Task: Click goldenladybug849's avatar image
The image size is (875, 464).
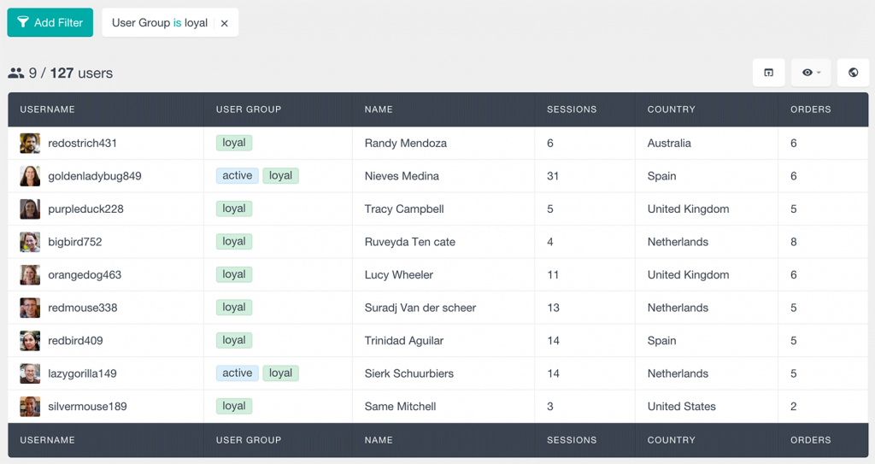Action: tap(30, 176)
